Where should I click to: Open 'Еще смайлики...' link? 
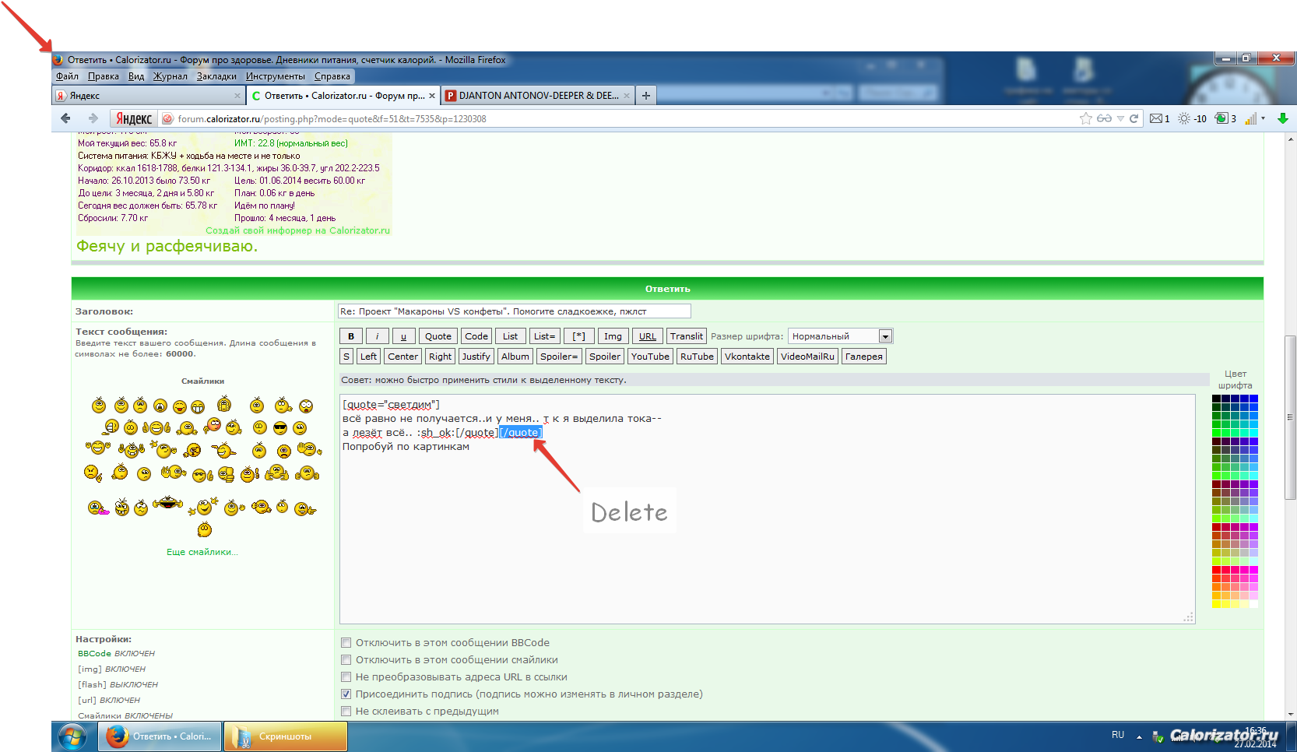click(x=202, y=552)
